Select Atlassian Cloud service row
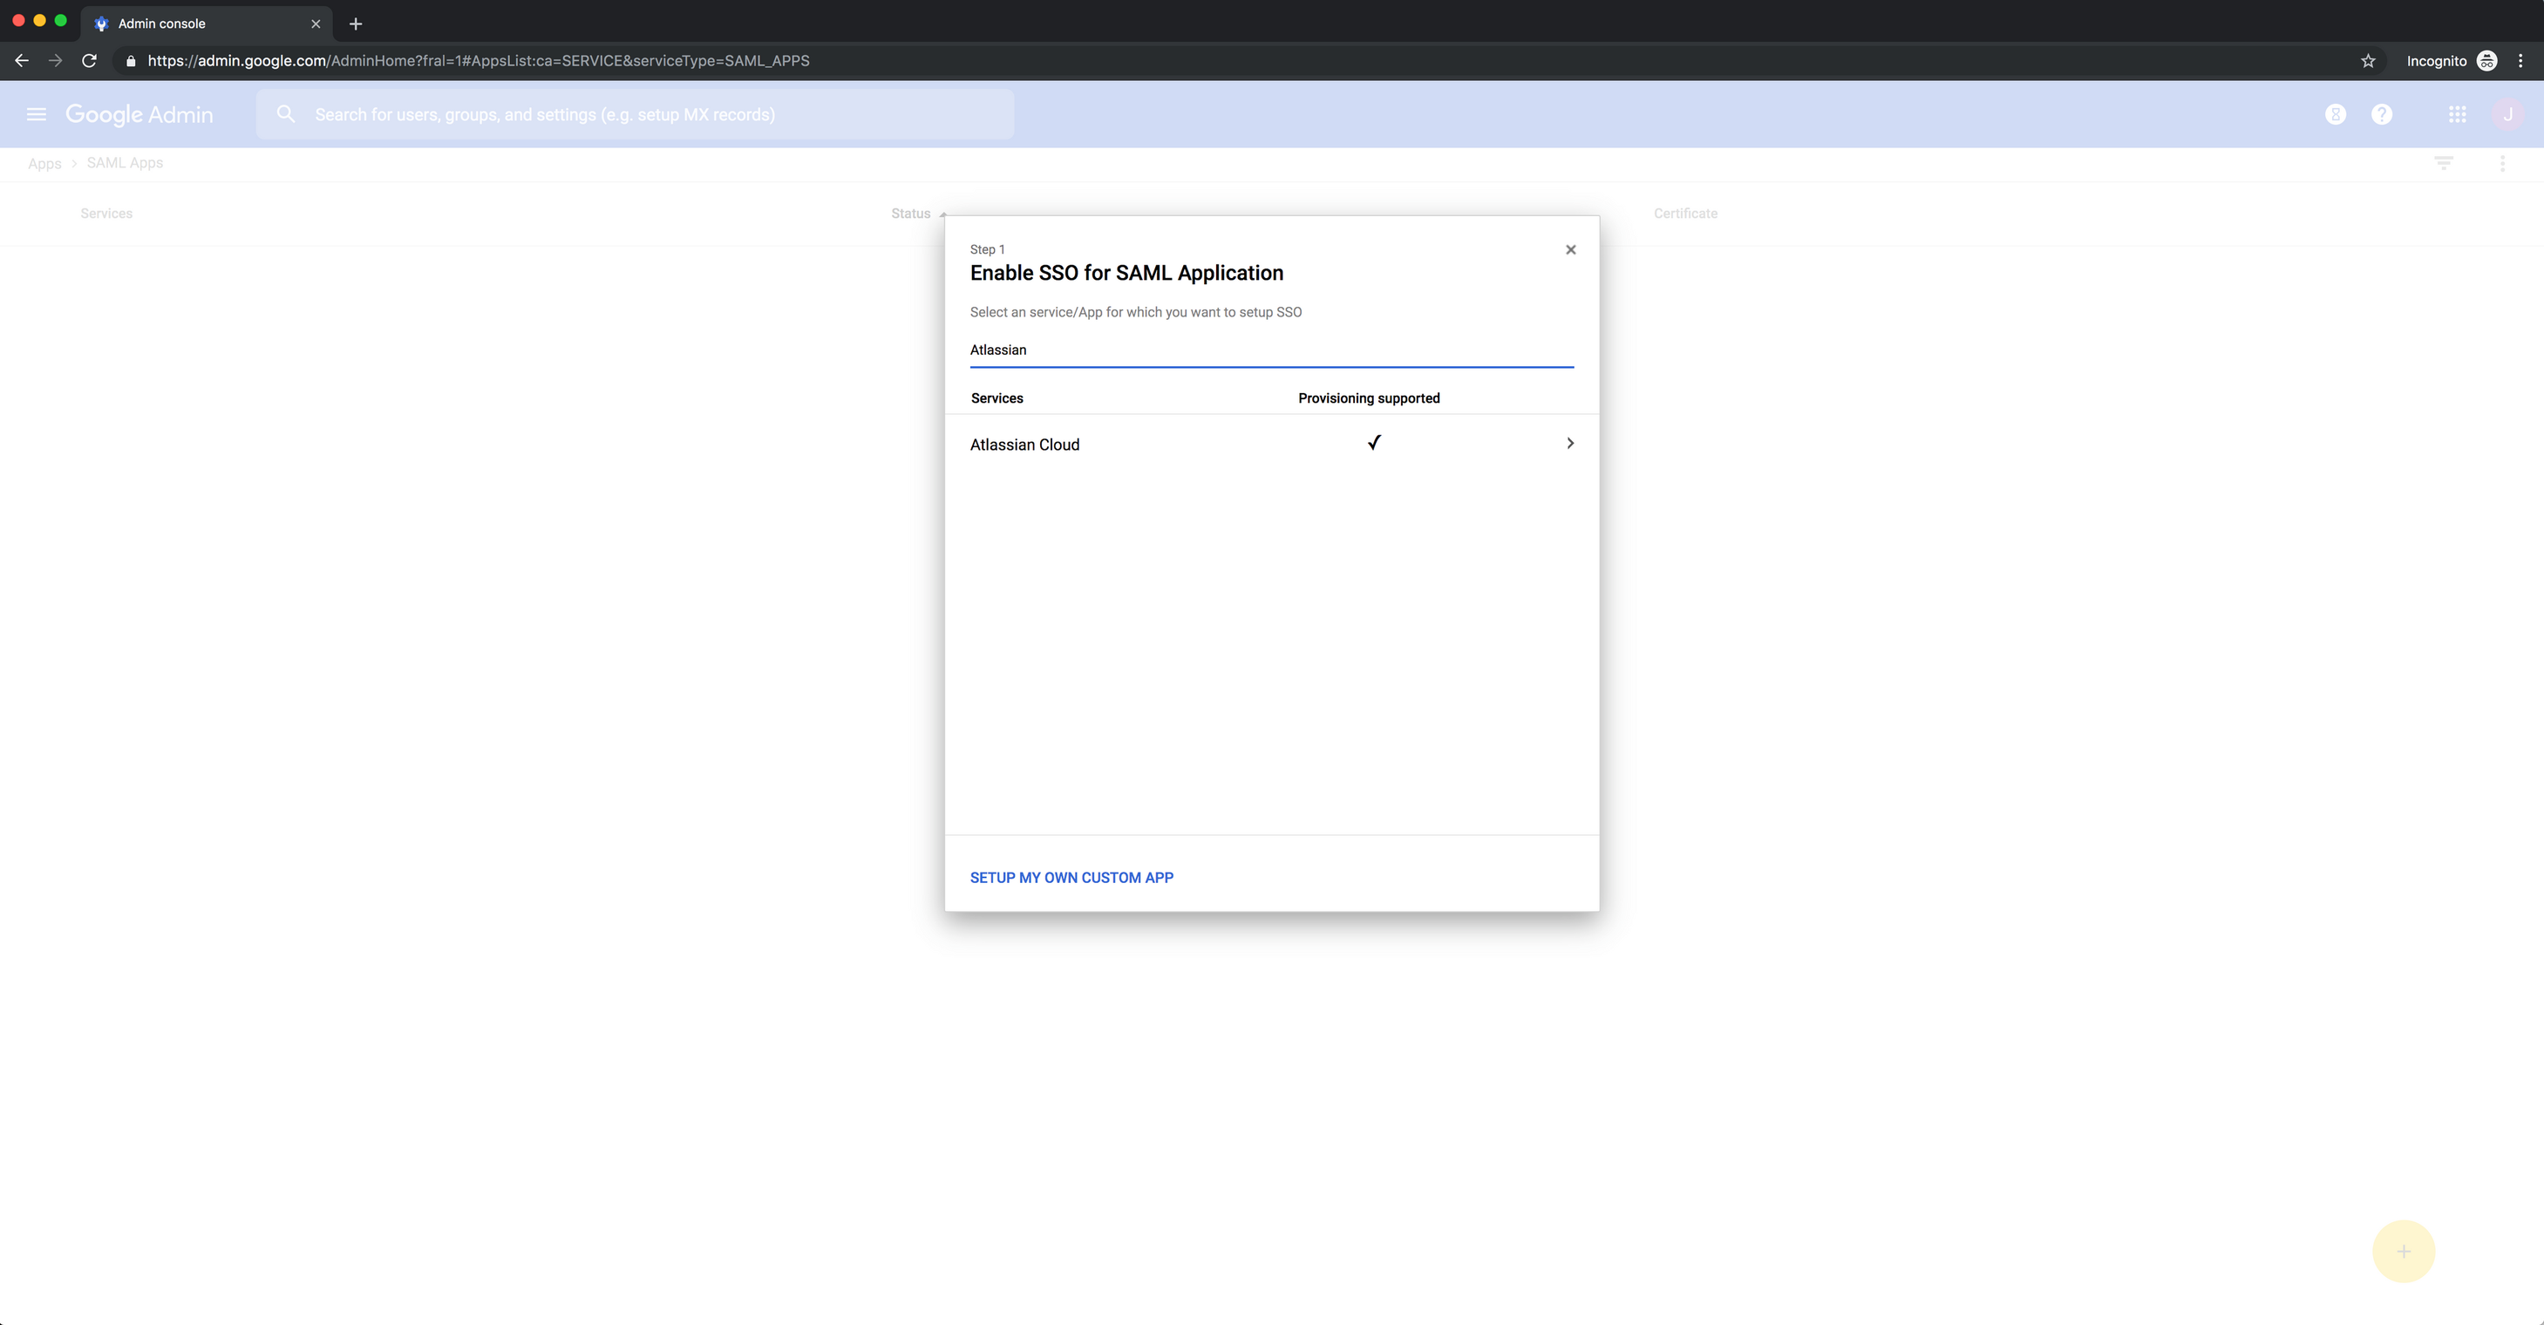2544x1325 pixels. (x=1024, y=445)
